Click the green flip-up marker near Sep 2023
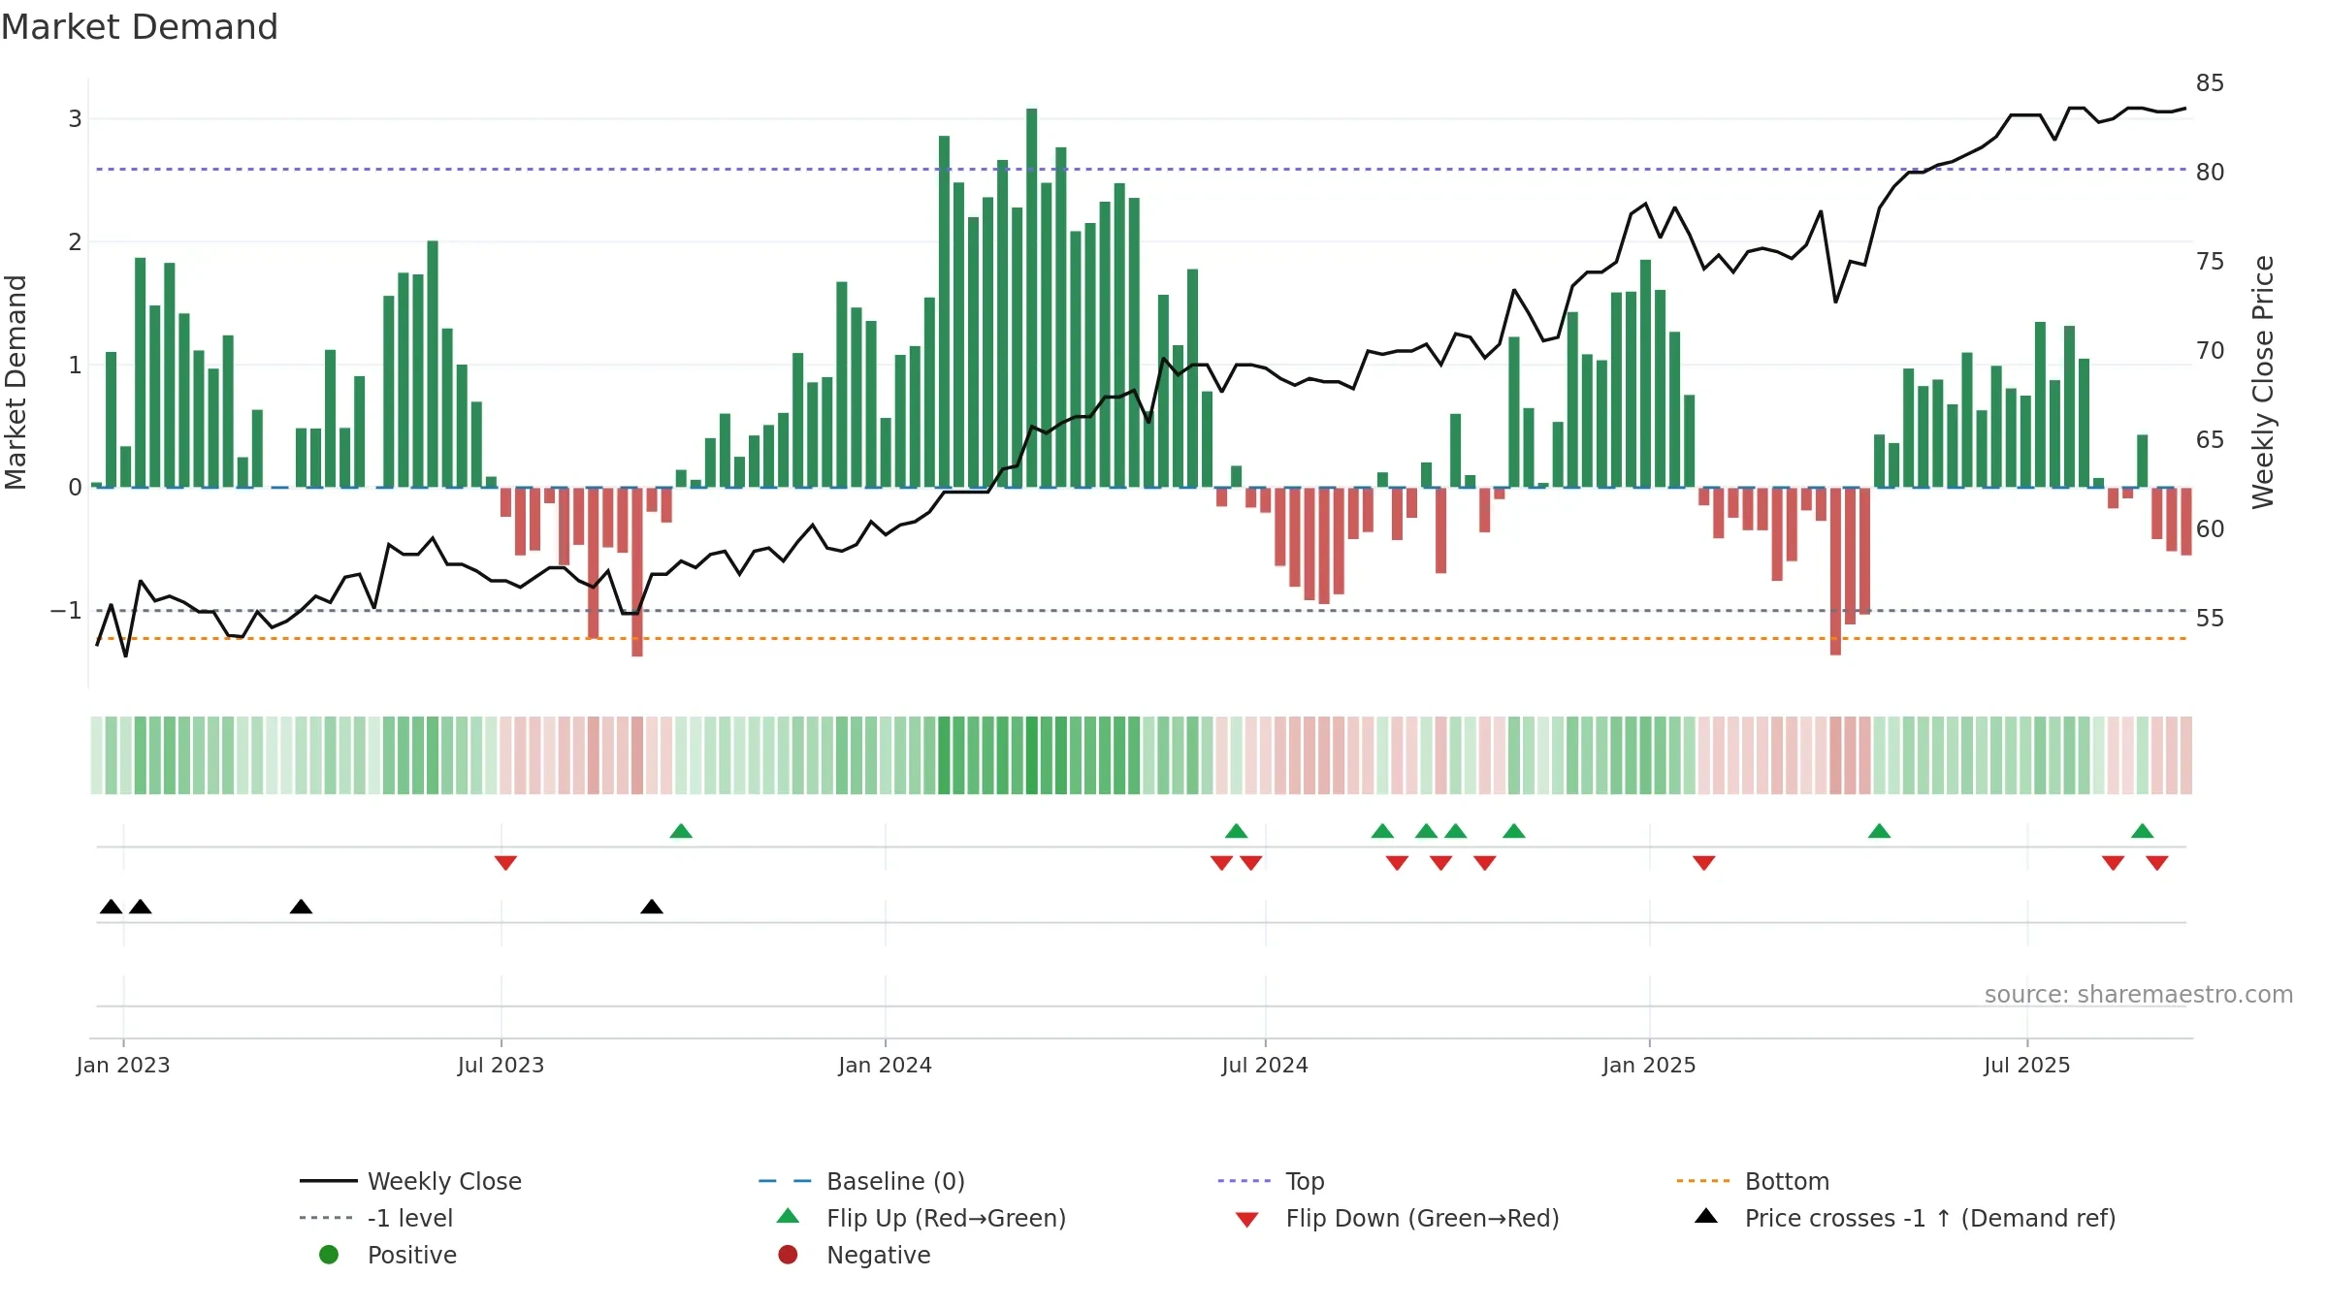The image size is (2328, 1309). tap(681, 831)
